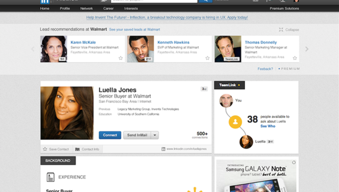Image resolution: width=339 pixels, height=192 pixels.
Task: Click the Luella Jones name heading
Action: pos(118,90)
